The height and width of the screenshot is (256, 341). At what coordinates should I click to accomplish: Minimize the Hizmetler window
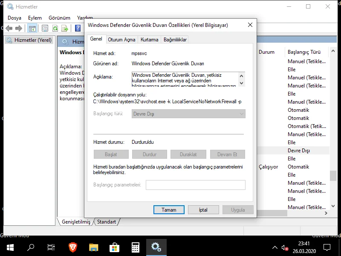[289, 6]
